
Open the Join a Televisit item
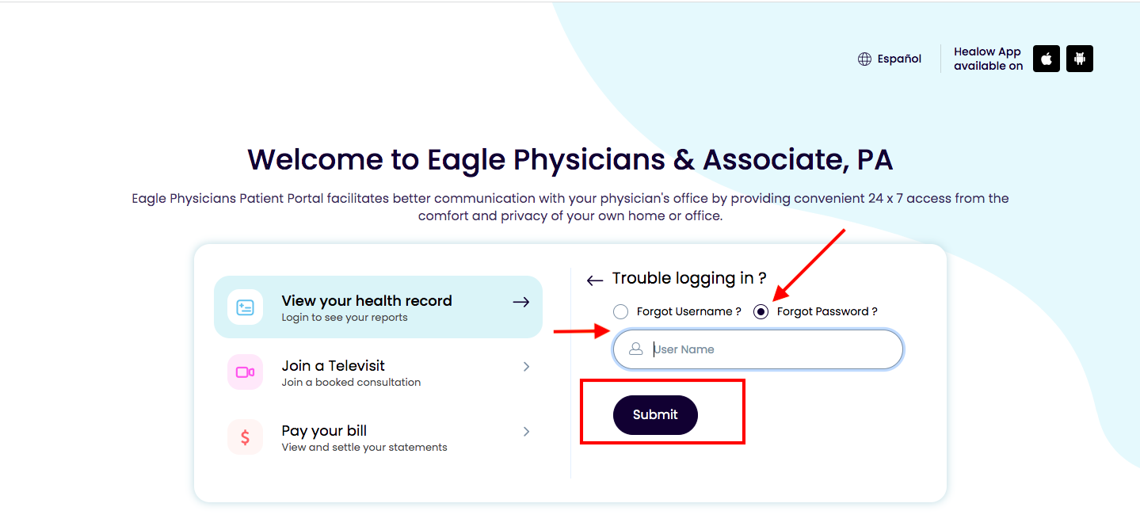pyautogui.click(x=378, y=372)
